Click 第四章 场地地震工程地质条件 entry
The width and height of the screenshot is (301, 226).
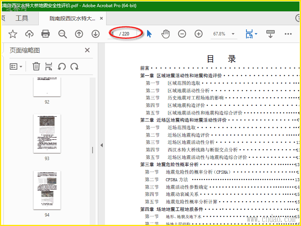coord(172,209)
